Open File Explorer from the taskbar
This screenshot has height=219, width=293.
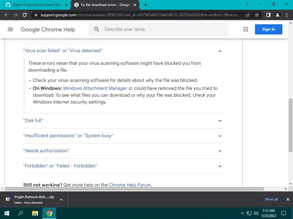(x=35, y=213)
